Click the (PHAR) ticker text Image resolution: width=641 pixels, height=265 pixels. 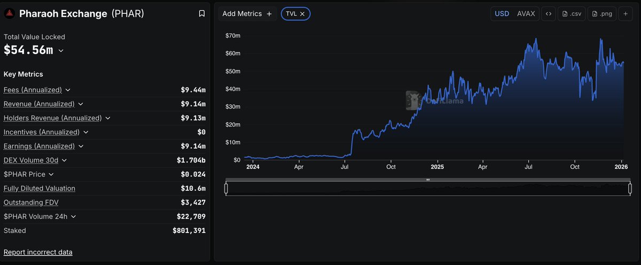(x=128, y=14)
